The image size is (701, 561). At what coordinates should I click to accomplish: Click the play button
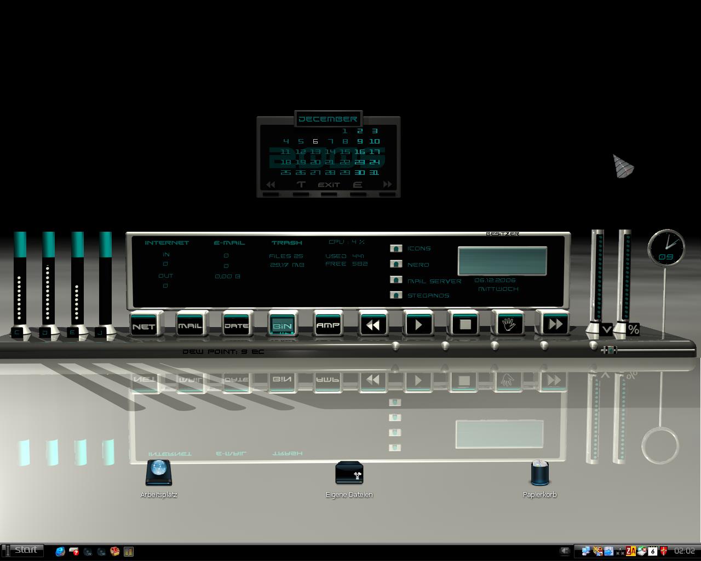click(418, 324)
